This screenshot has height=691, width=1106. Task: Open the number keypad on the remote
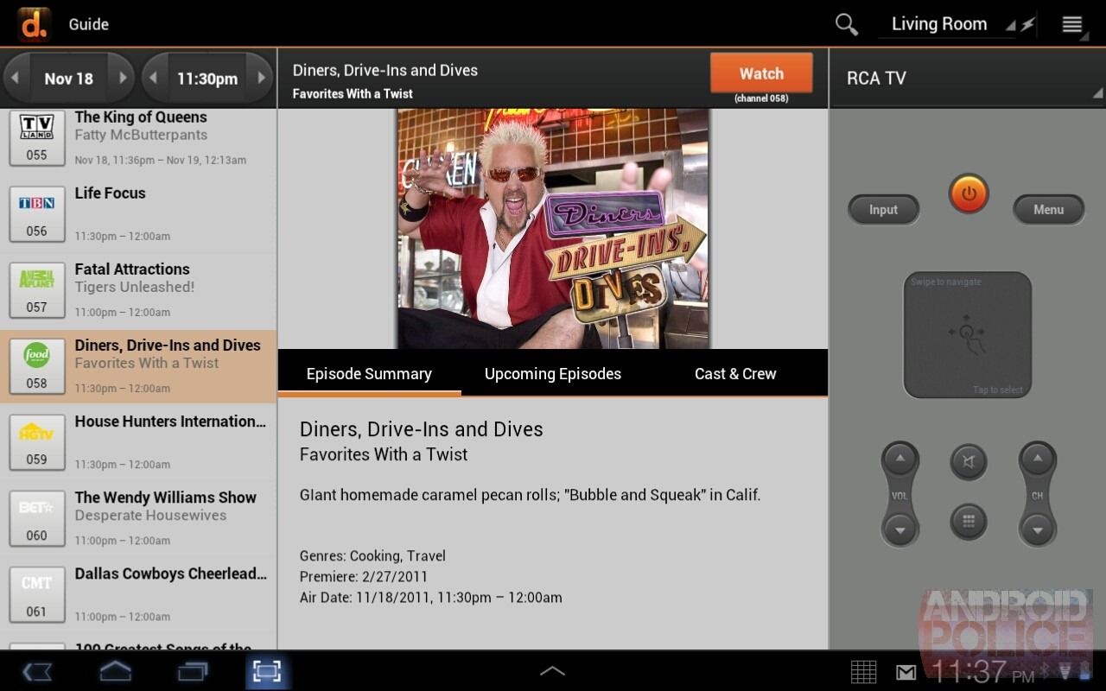[x=969, y=522]
